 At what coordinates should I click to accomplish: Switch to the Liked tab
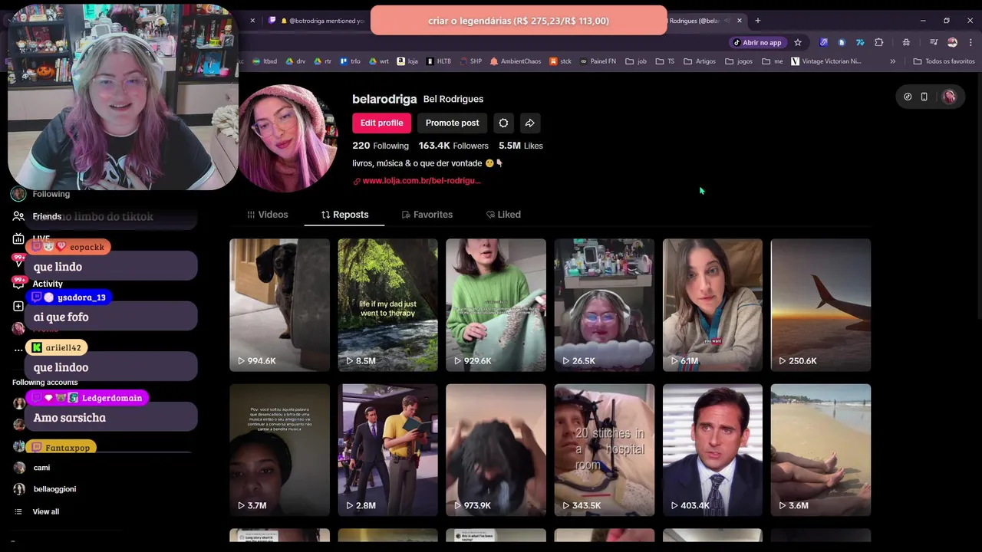[x=503, y=215]
